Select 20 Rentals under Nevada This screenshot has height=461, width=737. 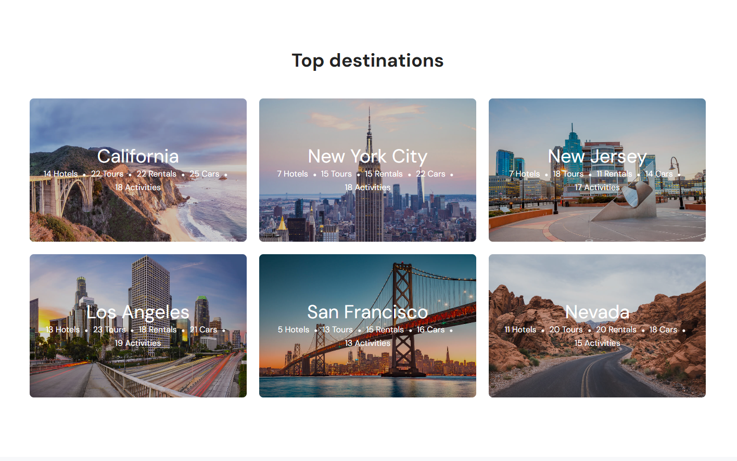[x=616, y=330]
